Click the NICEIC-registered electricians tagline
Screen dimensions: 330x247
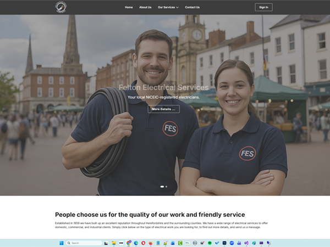click(163, 97)
